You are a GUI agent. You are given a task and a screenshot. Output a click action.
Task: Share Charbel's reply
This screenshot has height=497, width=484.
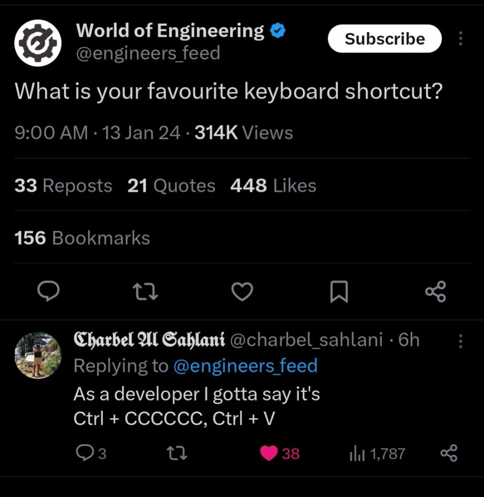click(449, 453)
